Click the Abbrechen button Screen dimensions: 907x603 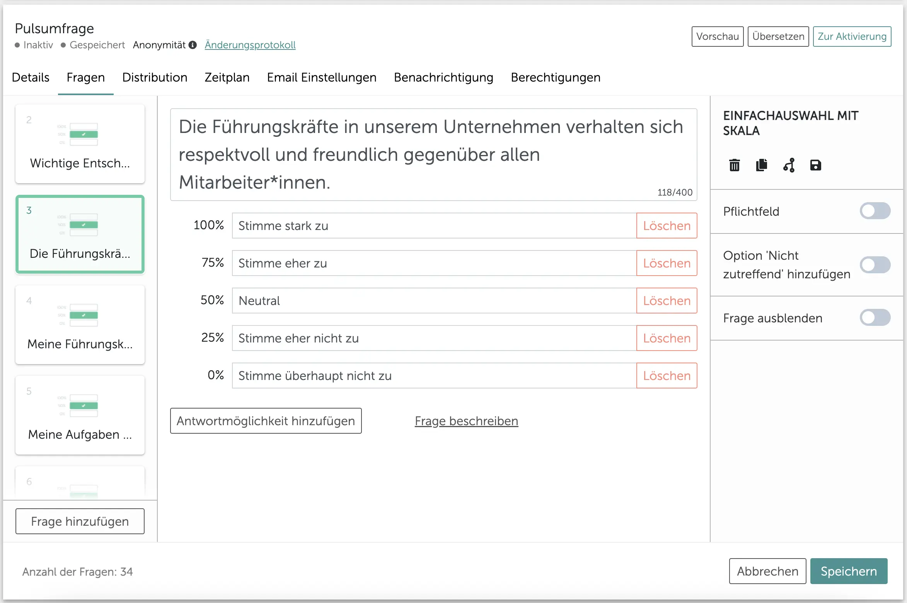coord(767,571)
